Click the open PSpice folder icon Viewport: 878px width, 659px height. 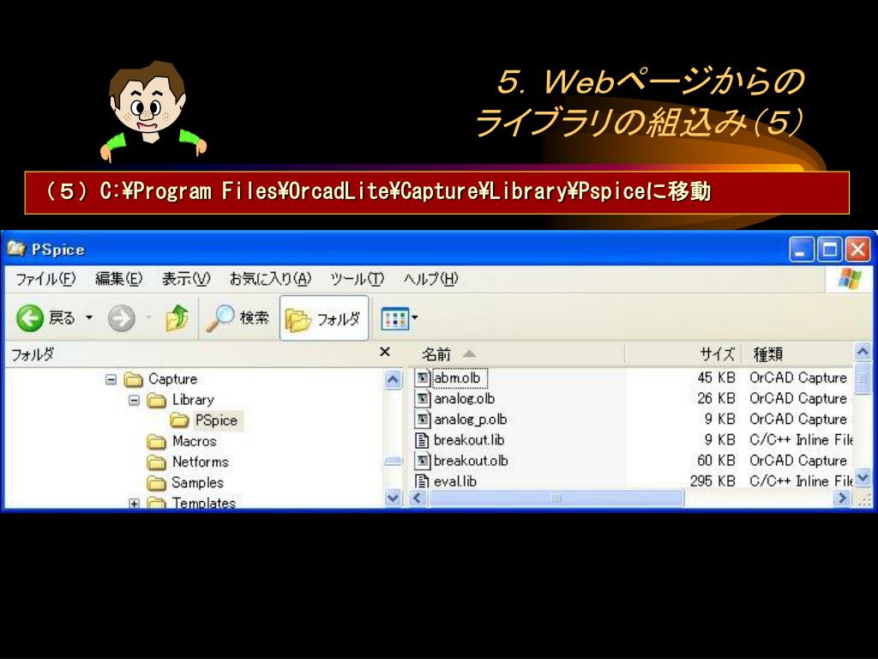[x=179, y=420]
